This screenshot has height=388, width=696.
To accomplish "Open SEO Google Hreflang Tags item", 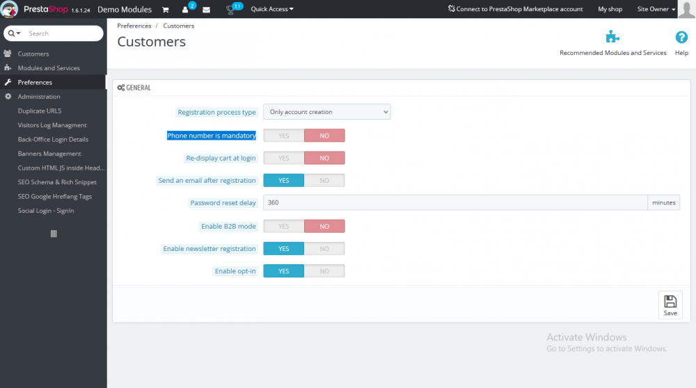I will coord(55,197).
